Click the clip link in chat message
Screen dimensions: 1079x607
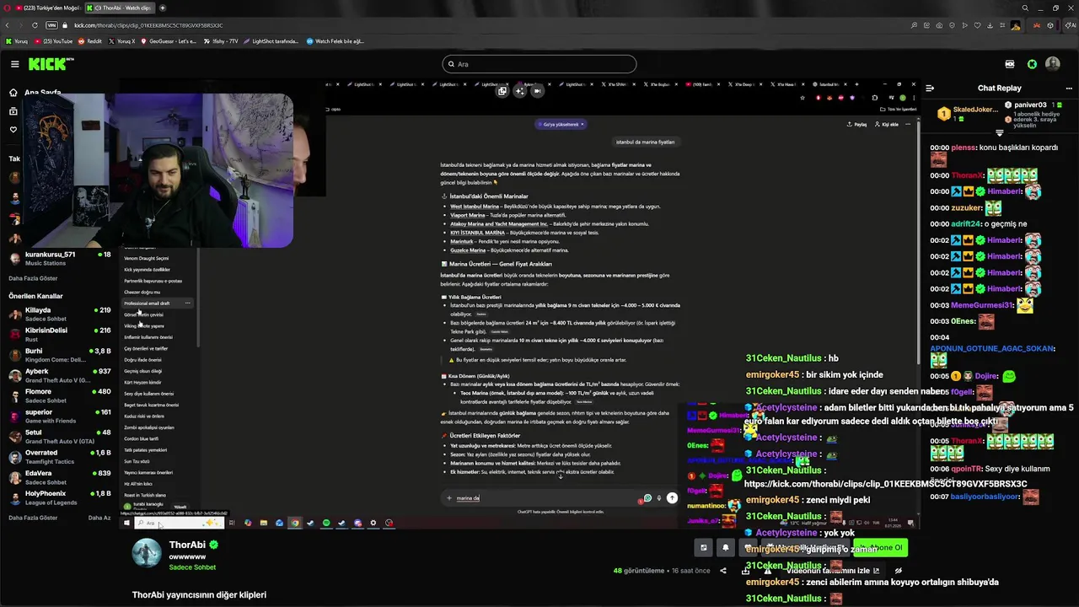[885, 484]
